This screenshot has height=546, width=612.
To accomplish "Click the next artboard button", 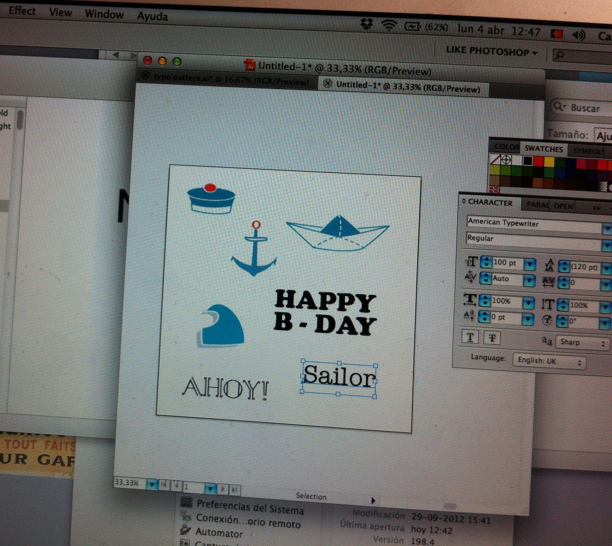I will 223,488.
